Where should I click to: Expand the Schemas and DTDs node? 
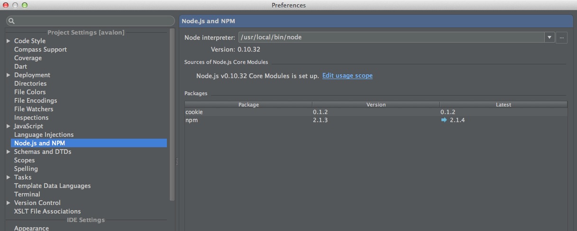tap(9, 152)
